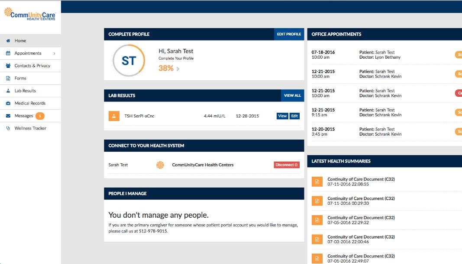Disconnect from CommUnityCare Health Centers
Image resolution: width=462 pixels, height=264 pixels.
tap(286, 165)
